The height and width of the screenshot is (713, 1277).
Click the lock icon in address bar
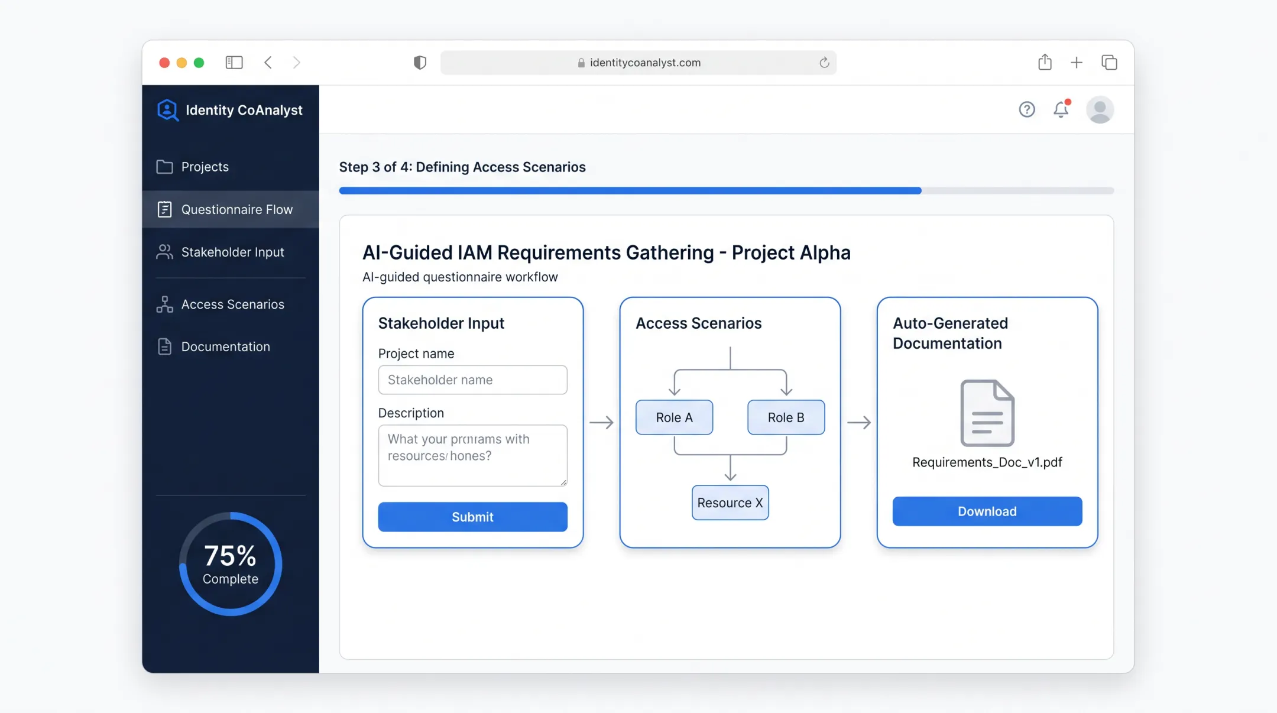[x=581, y=63]
